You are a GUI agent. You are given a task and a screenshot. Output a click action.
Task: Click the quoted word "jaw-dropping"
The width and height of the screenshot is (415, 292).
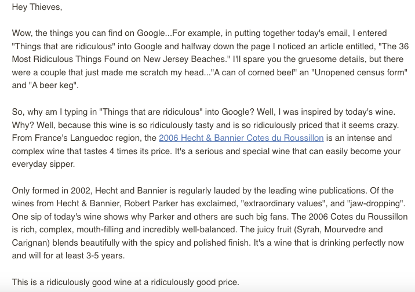(x=374, y=203)
